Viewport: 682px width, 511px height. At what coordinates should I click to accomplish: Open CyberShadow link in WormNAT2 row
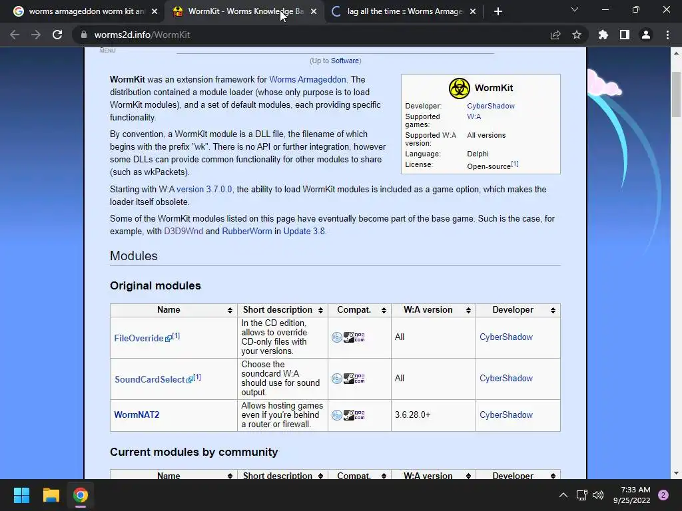tap(506, 415)
